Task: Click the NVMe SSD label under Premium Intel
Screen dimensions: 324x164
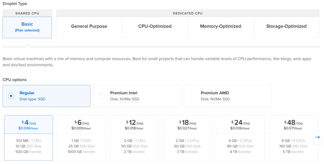Action: click(129, 99)
